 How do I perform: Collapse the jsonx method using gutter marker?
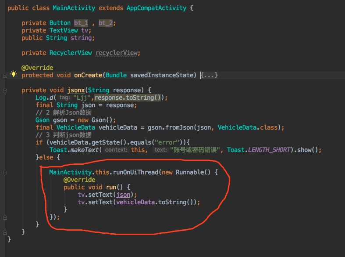pyautogui.click(x=5, y=90)
